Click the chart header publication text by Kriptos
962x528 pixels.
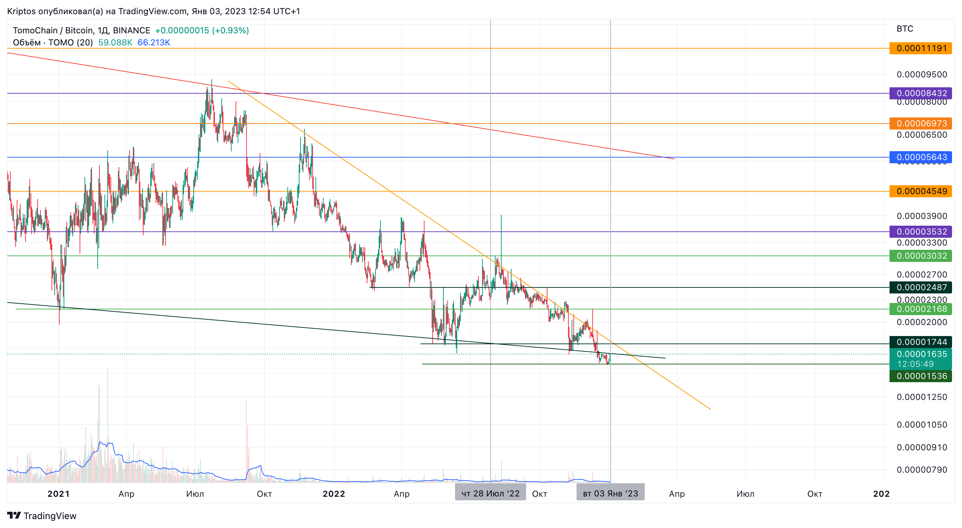point(153,11)
